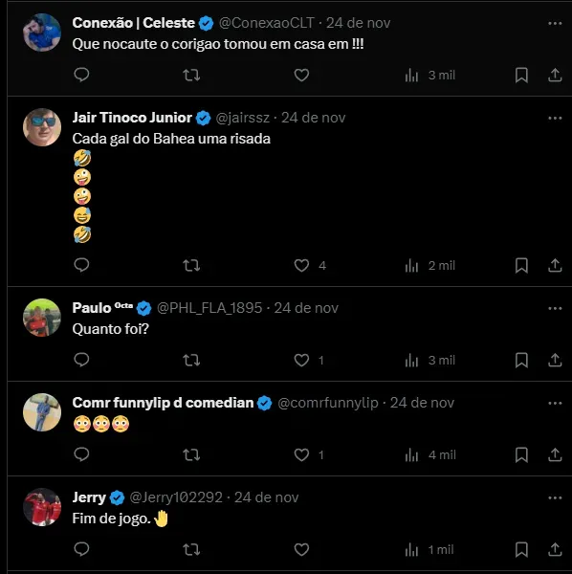572x574 pixels.
Task: Open more options menu on Paulo's tweet
Action: [x=555, y=309]
